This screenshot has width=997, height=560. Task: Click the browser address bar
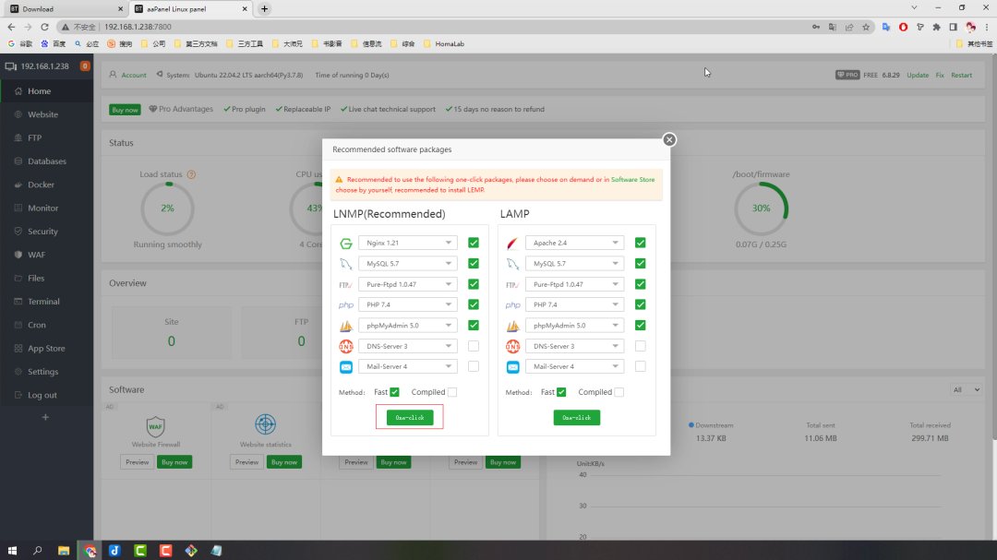(445, 27)
